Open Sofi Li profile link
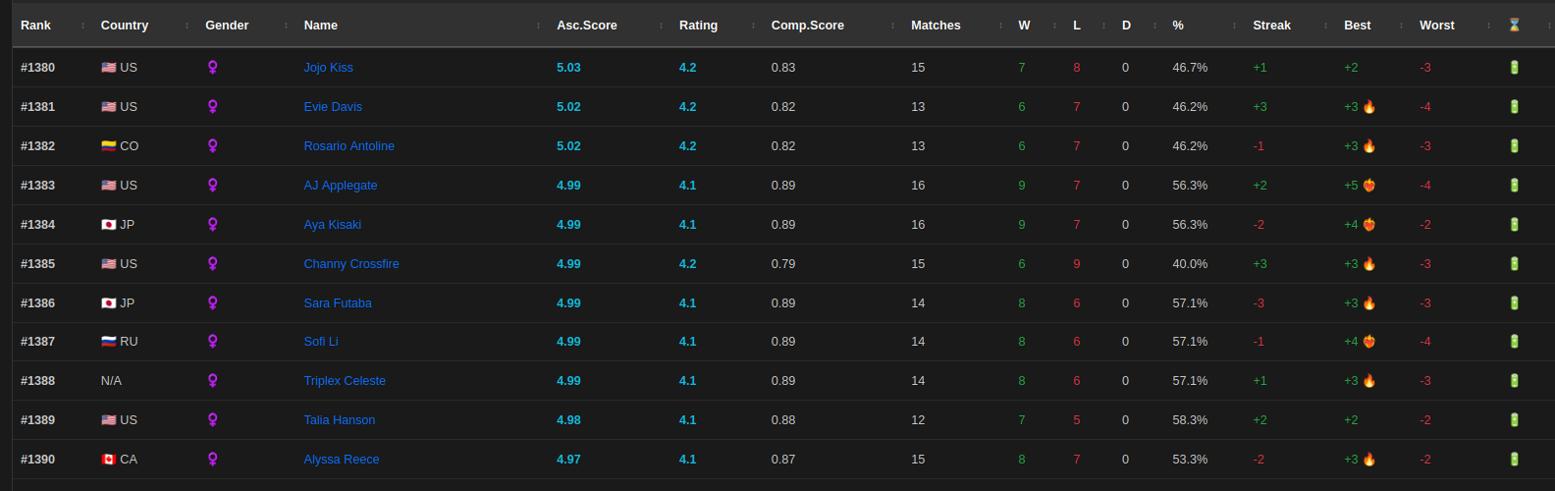This screenshot has height=491, width=1555. coord(321,342)
